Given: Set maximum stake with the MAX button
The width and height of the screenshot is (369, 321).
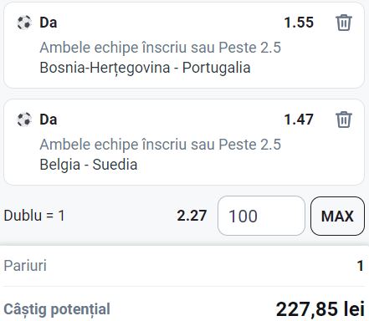Looking at the screenshot, I should [x=337, y=216].
